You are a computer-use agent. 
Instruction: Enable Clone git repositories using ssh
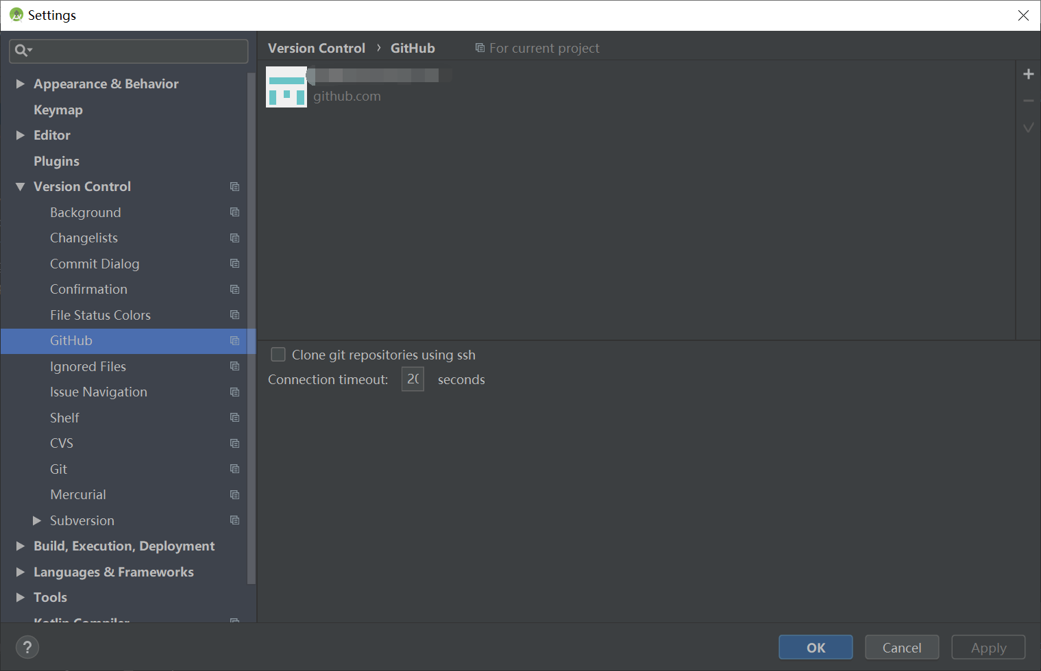coord(278,355)
